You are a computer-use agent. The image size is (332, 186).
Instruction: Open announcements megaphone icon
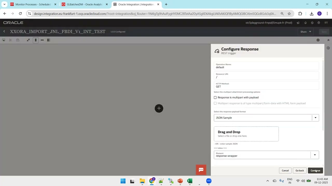tap(298, 23)
